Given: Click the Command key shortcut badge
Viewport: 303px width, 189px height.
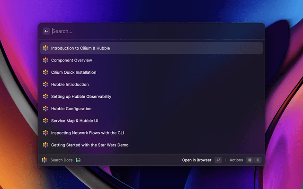Looking at the screenshot, I should tap(250, 160).
